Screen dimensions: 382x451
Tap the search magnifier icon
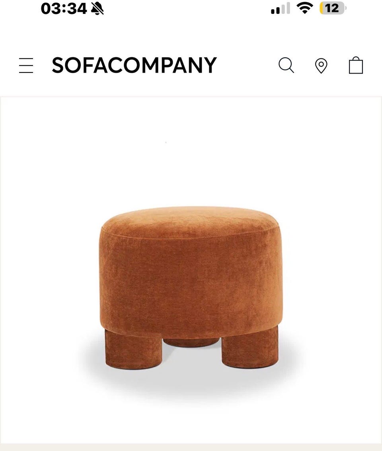(286, 65)
